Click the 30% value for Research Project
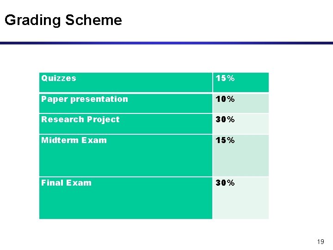 225,119
